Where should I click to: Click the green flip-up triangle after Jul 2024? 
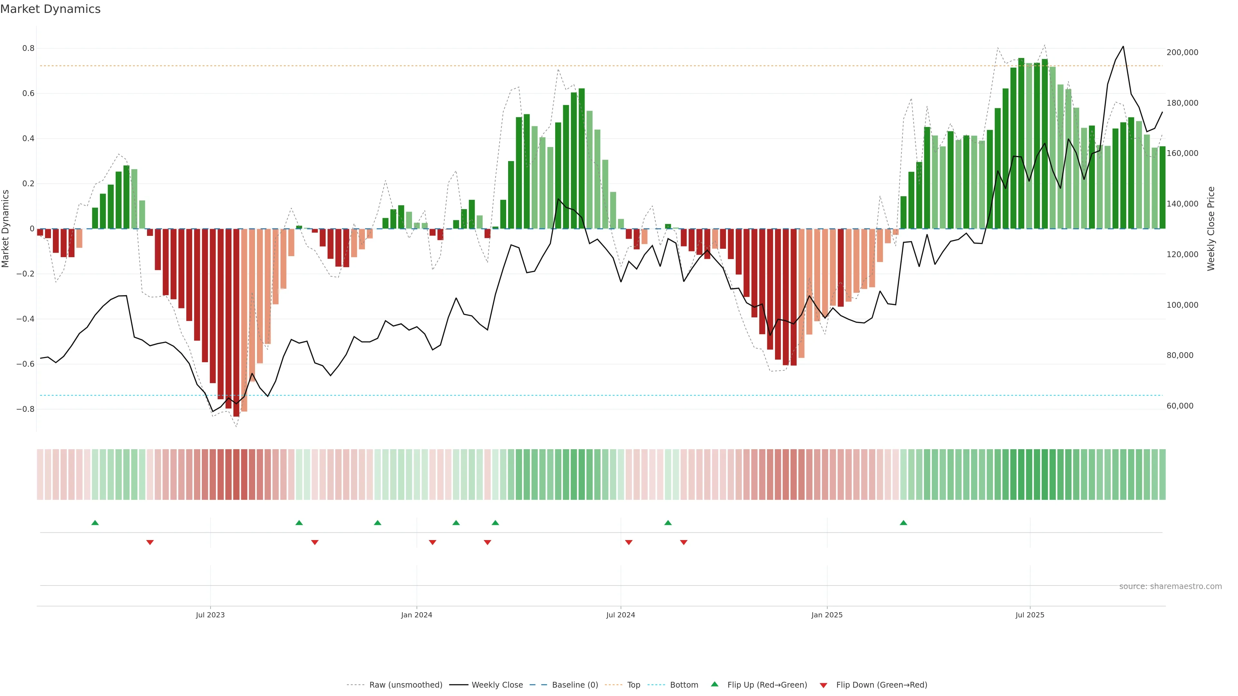[x=668, y=523]
